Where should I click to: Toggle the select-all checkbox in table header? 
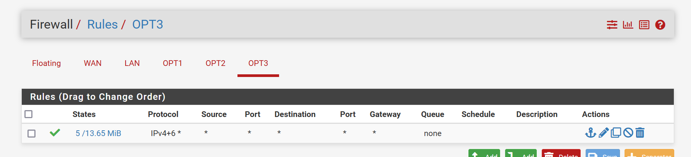29,114
